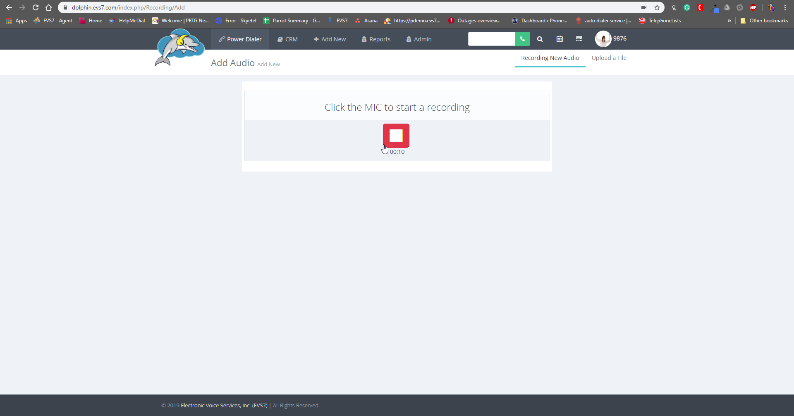This screenshot has width=794, height=416.
Task: Click the user avatar picture
Action: (x=603, y=39)
